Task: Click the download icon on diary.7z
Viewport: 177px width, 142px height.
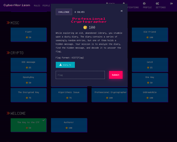Action: 60,65
